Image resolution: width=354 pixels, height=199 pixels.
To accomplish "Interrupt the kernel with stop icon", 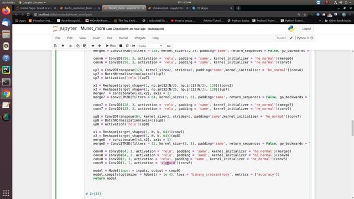I will point(121,46).
